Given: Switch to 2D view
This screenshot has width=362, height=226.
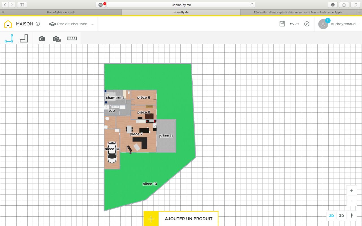Looking at the screenshot, I should 331,216.
